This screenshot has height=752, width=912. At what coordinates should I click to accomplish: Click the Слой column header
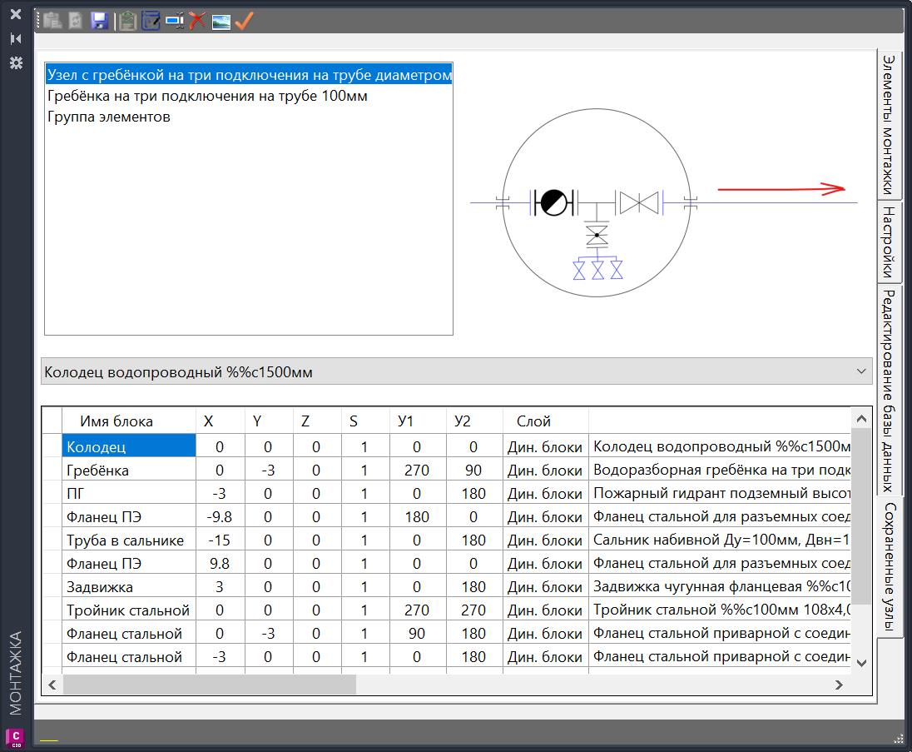(533, 421)
